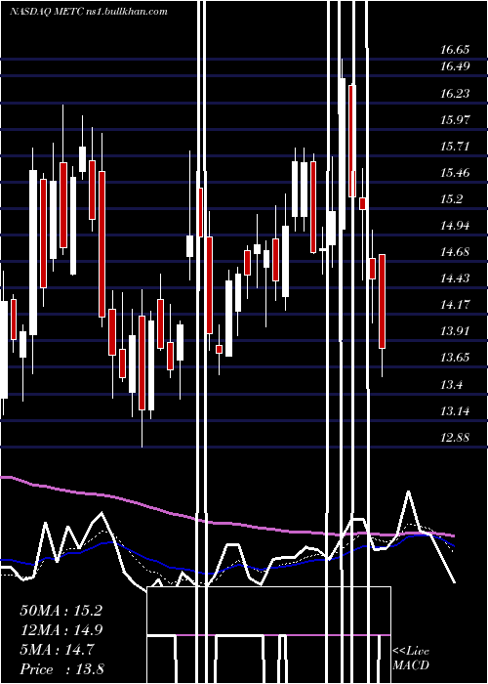The width and height of the screenshot is (488, 684).
Task: Click the 50MA : 15.2 indicator text
Action: point(61,611)
